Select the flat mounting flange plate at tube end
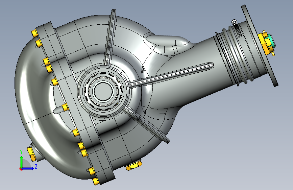The image size is (293, 190). pos(259,46)
